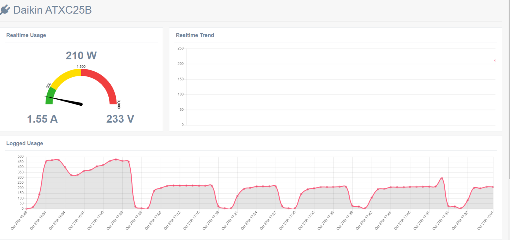Viewport: 510px width, 240px height.
Task: Click the Logged Usage panel heading
Action: click(25, 143)
